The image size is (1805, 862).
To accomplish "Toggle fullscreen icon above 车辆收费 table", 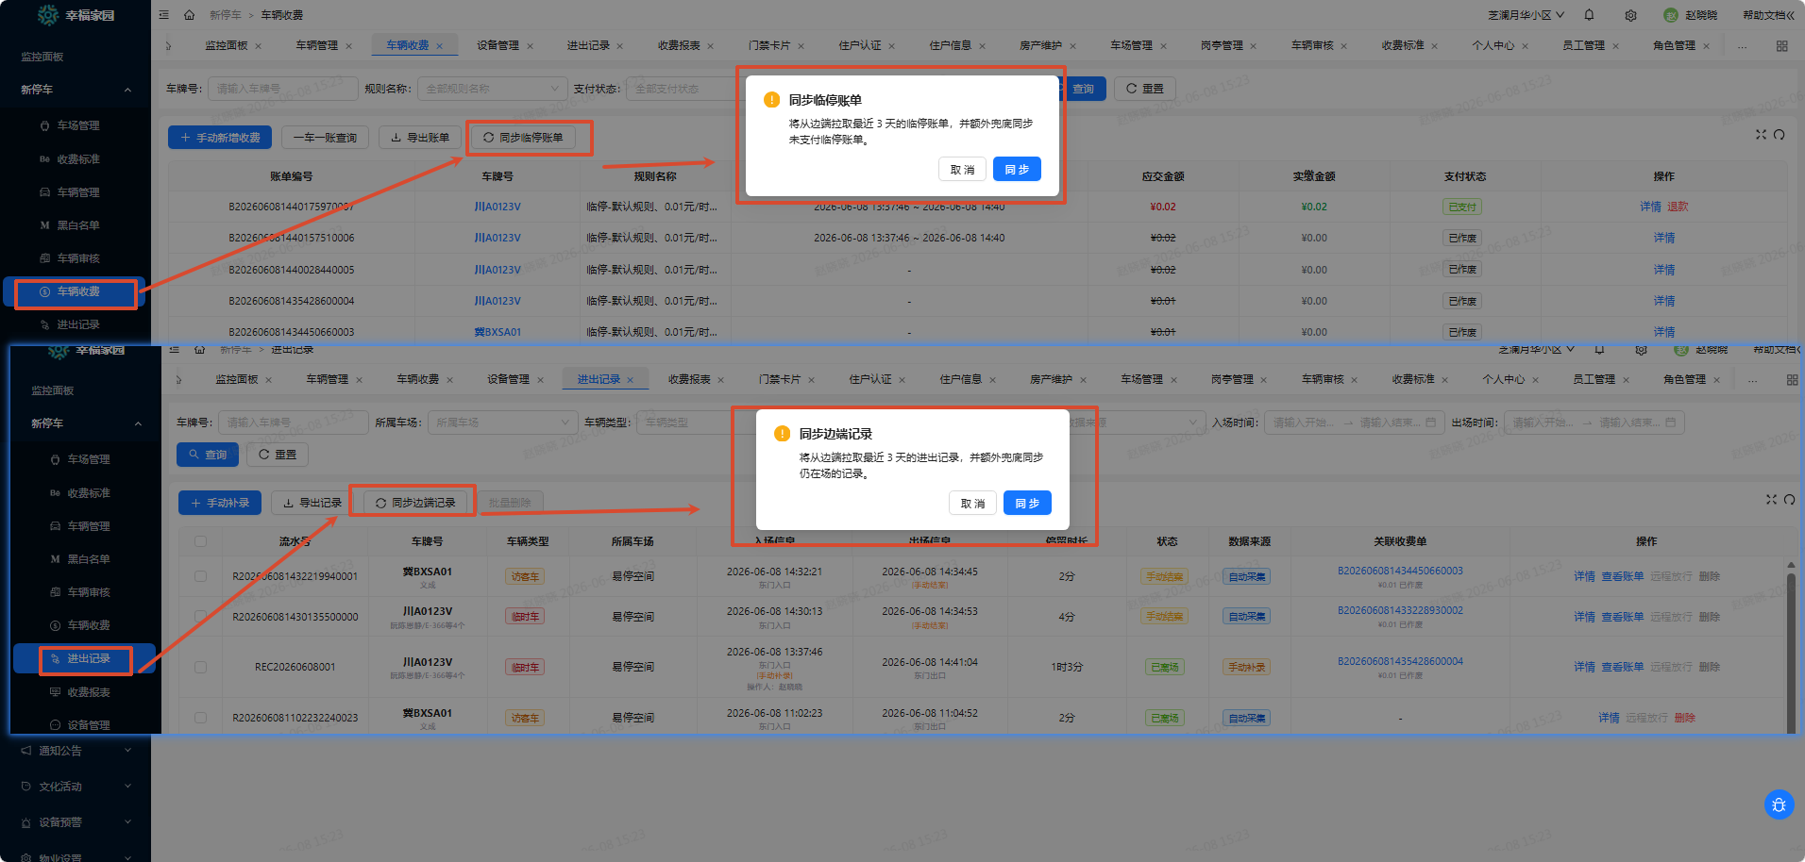I will pos(1761,135).
